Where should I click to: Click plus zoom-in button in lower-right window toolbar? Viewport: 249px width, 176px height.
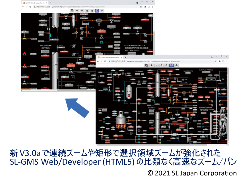152,65
